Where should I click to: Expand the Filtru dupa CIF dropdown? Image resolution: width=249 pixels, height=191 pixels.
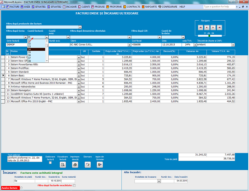[x=160, y=37]
